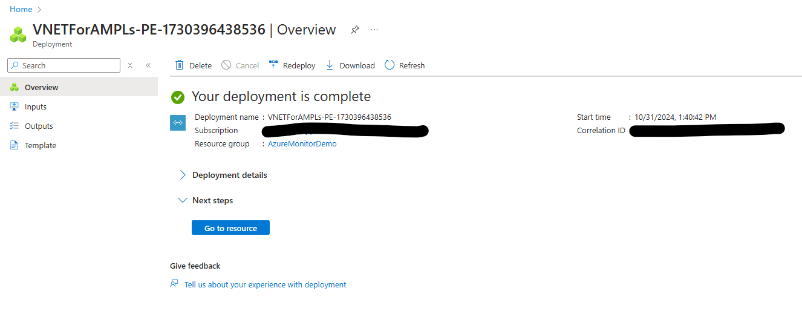Click the Redeploy icon in toolbar
802x311 pixels.
[273, 65]
